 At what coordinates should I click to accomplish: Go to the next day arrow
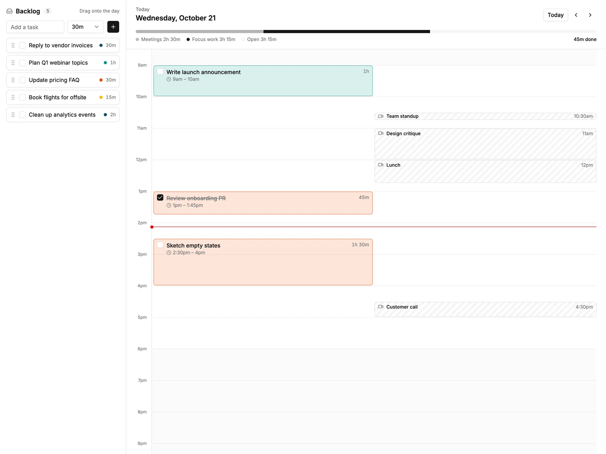(590, 15)
